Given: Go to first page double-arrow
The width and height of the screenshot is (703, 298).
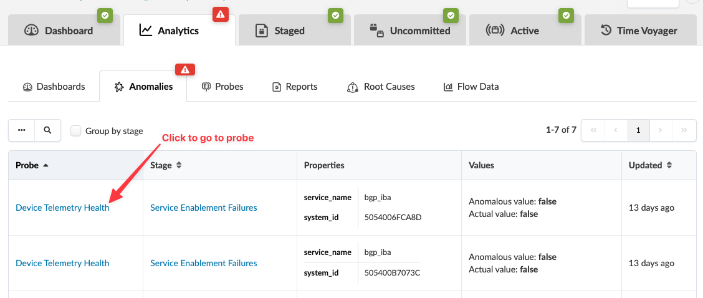Looking at the screenshot, I should tap(593, 130).
